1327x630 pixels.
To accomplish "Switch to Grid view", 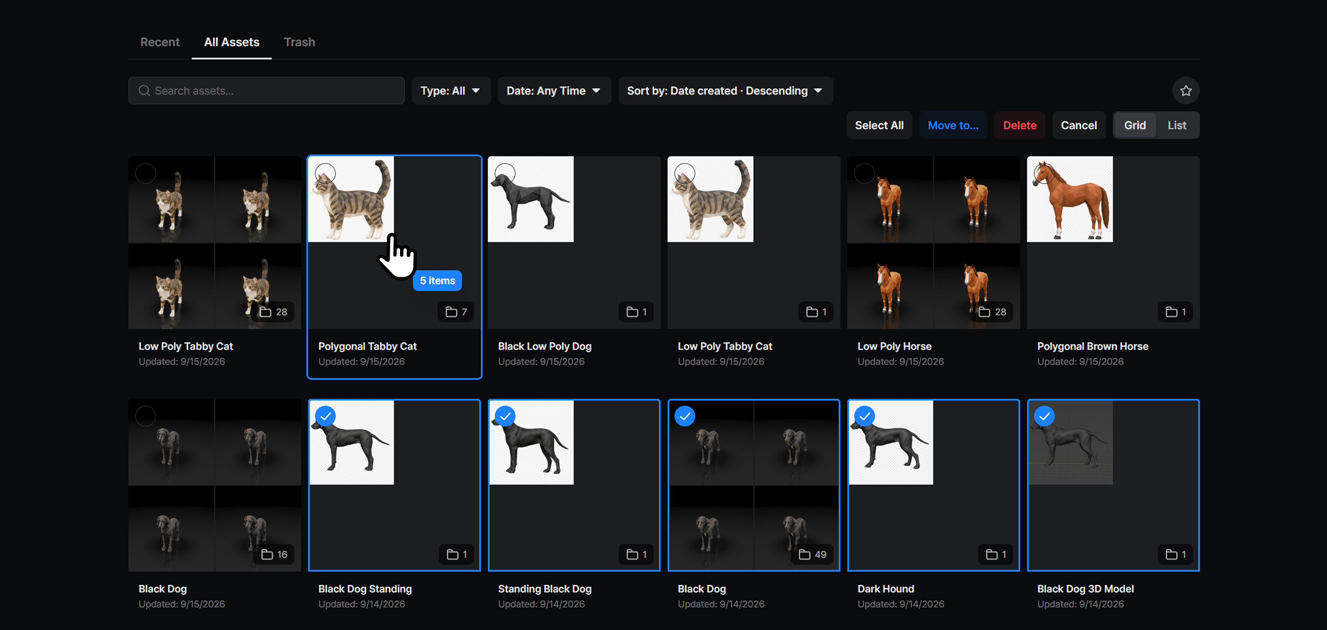I will (x=1135, y=125).
